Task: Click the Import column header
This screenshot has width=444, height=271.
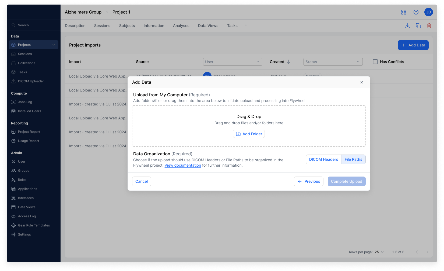Action: [x=75, y=62]
